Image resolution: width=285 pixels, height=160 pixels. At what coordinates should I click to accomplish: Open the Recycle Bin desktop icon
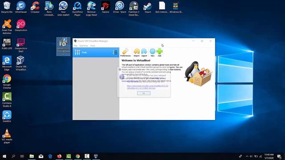(x=7, y=8)
